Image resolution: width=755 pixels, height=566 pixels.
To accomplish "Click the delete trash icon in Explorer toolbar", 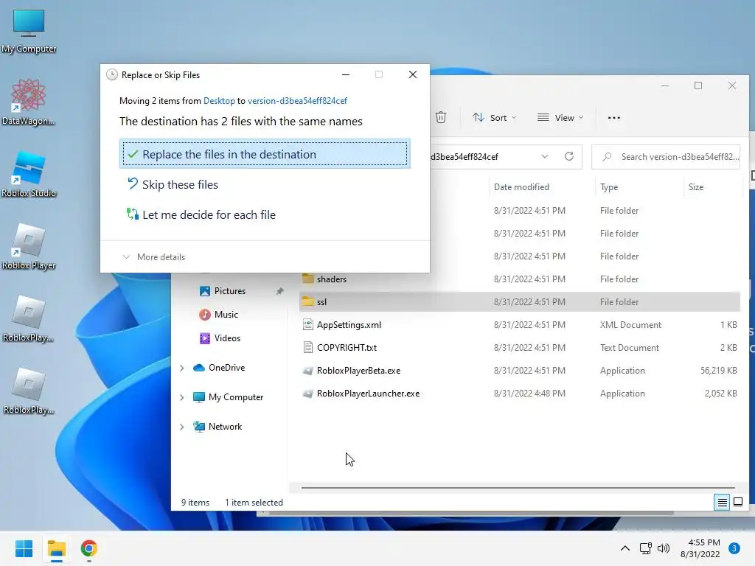I will pyautogui.click(x=441, y=117).
